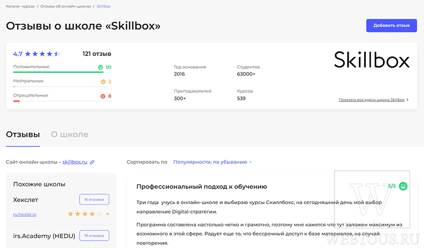Open 'Отзывы об онлайн-школах' breadcrumb link
Screen dimensions: 424x248
66,6
